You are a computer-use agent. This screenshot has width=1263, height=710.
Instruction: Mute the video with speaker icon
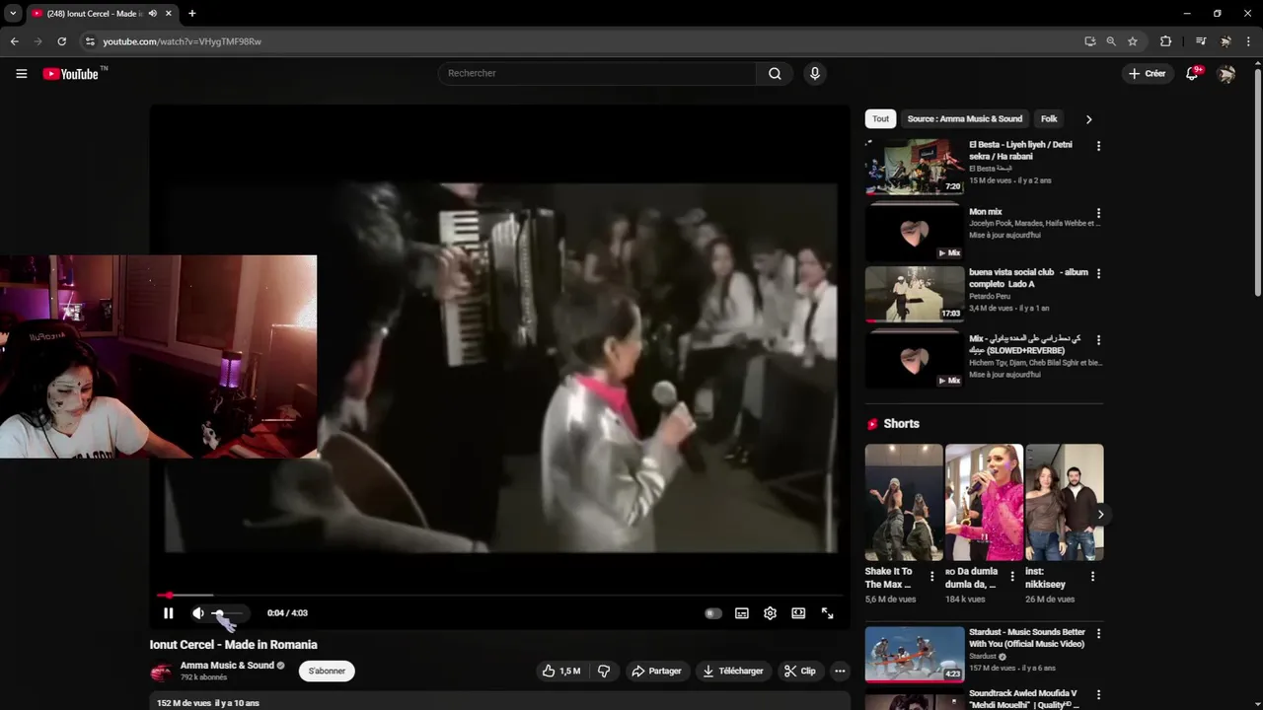pos(198,613)
